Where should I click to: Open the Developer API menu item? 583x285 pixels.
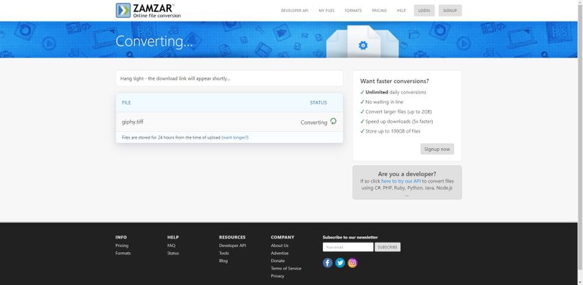[295, 11]
